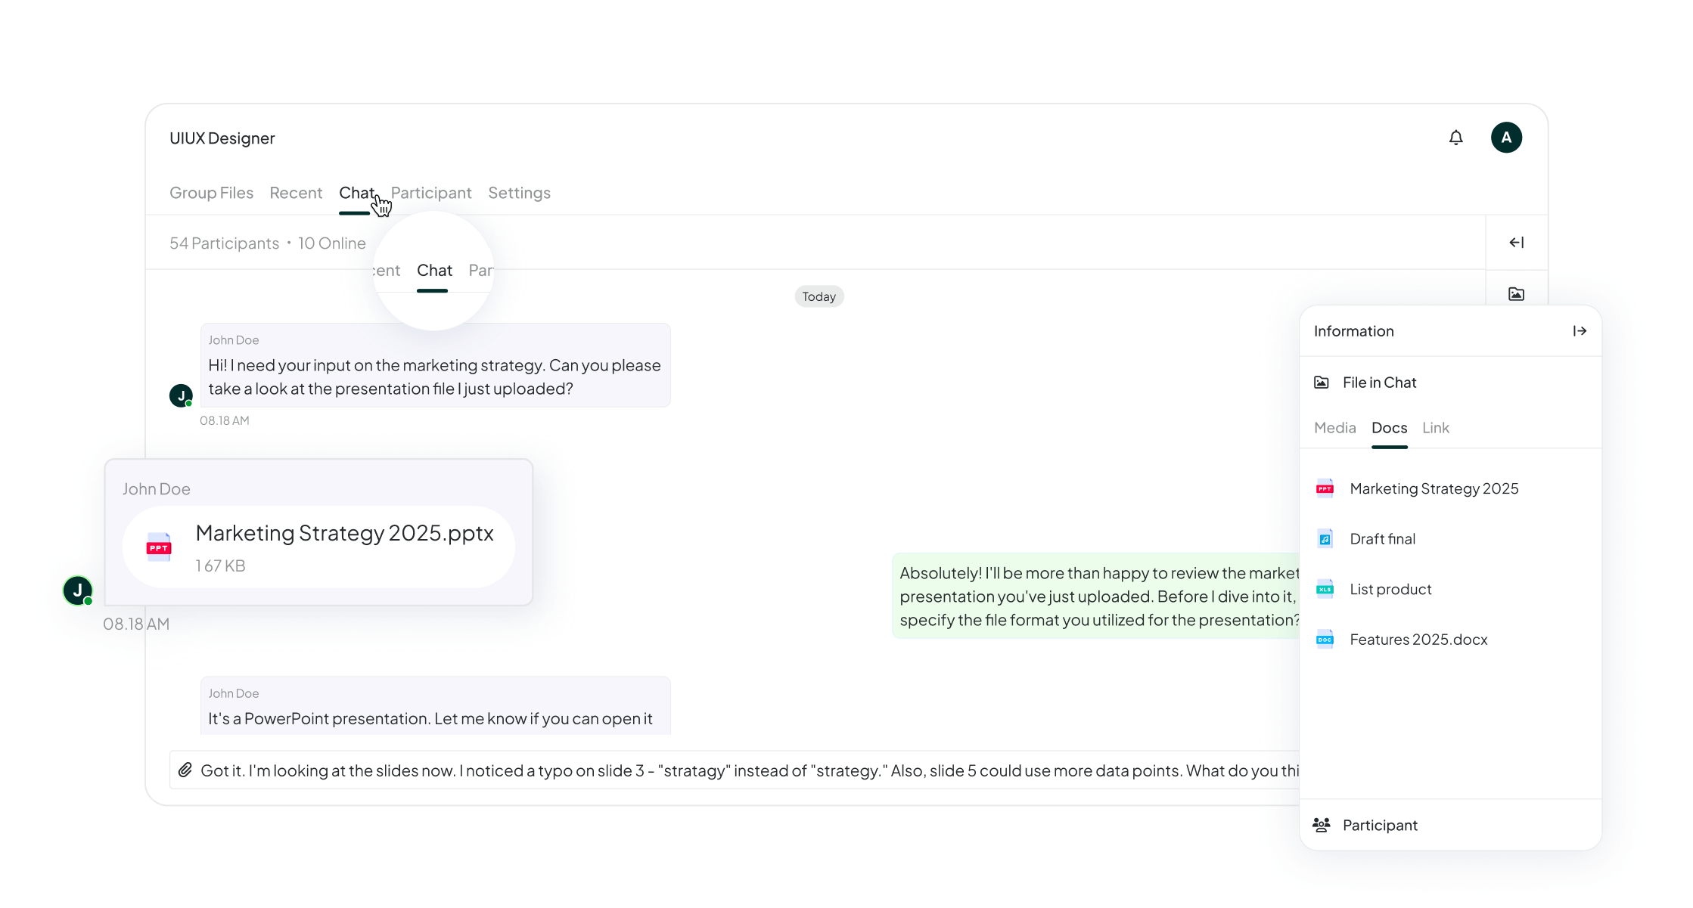Select the Recent navigation tab
The image size is (1693, 908).
click(x=296, y=191)
